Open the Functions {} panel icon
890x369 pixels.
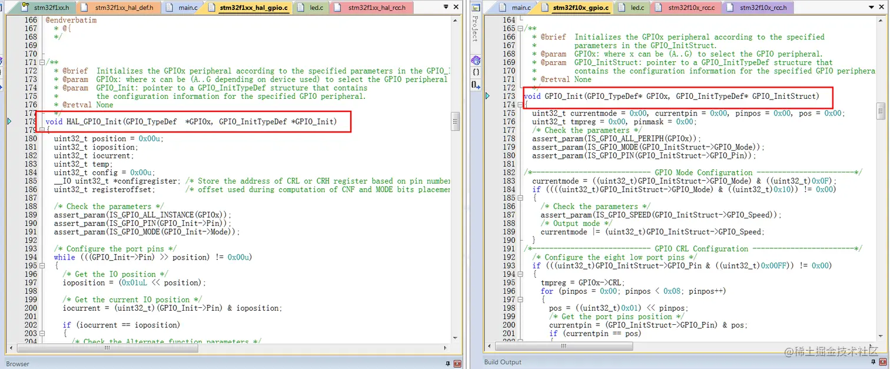point(476,72)
